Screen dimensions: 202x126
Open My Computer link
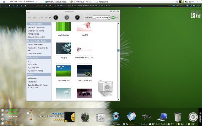33,67
